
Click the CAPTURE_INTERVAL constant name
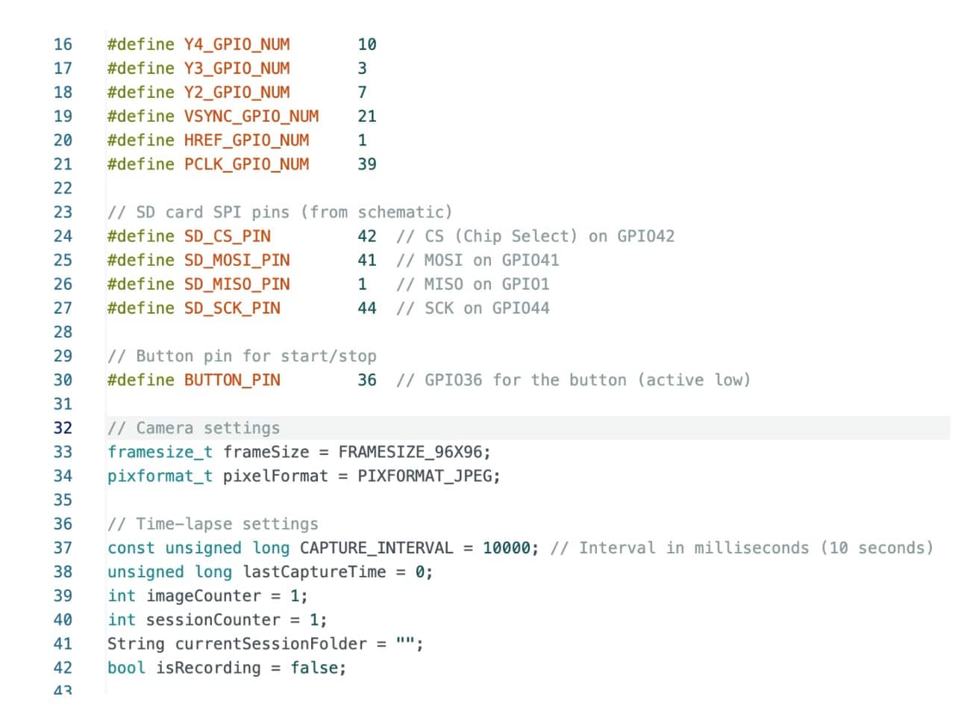tap(376, 548)
